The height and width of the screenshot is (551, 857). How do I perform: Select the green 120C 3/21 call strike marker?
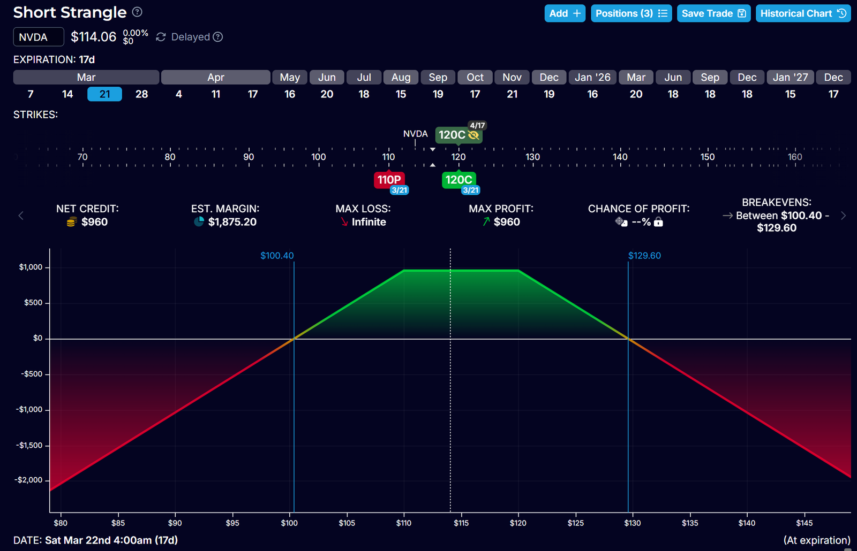click(x=459, y=180)
